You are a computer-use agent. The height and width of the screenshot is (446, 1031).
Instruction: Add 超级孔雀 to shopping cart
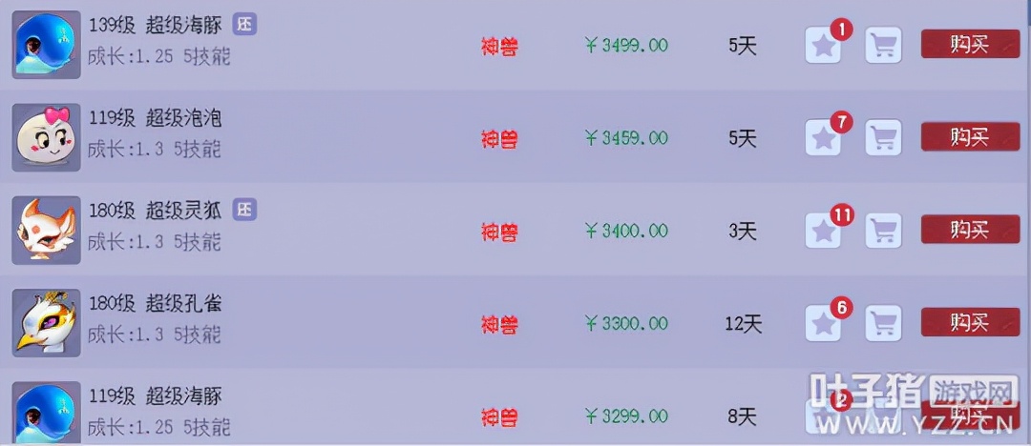point(883,323)
